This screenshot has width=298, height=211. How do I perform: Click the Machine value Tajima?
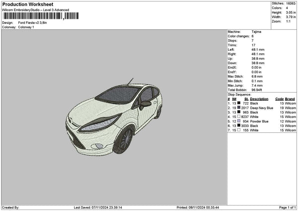pos(257,32)
